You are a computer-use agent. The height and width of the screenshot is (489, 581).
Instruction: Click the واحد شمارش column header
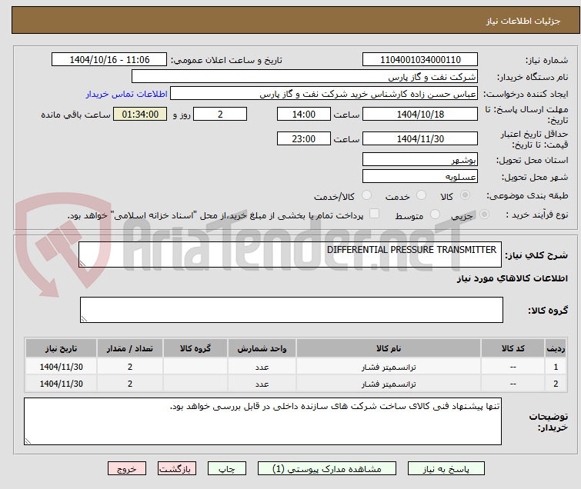click(x=262, y=348)
